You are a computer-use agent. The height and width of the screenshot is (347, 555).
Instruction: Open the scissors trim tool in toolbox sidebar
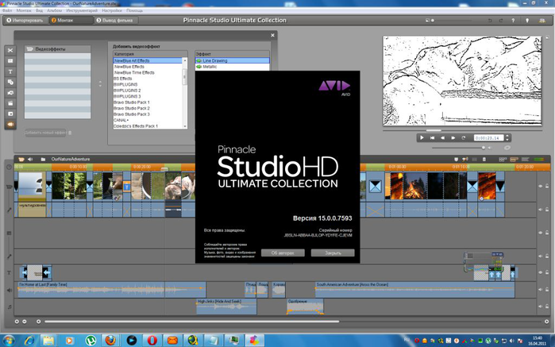(x=10, y=48)
